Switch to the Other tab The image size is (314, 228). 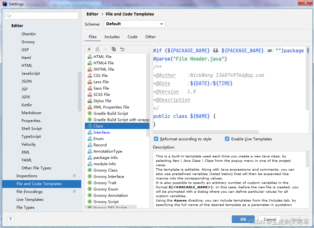tap(150, 37)
